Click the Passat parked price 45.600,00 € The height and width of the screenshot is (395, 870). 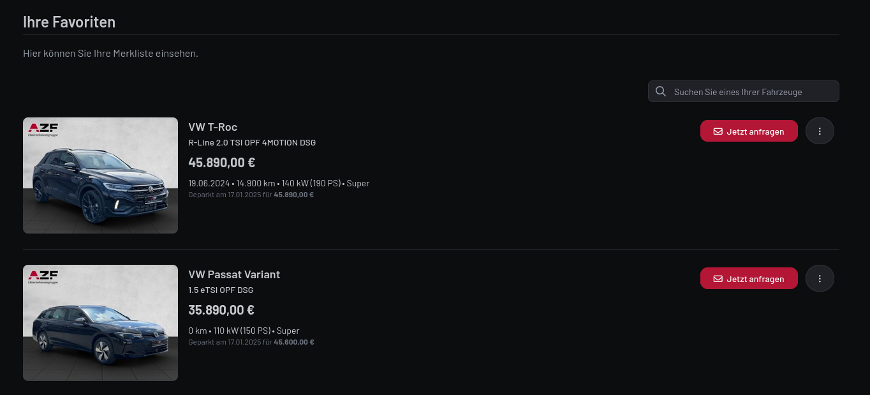coord(293,342)
